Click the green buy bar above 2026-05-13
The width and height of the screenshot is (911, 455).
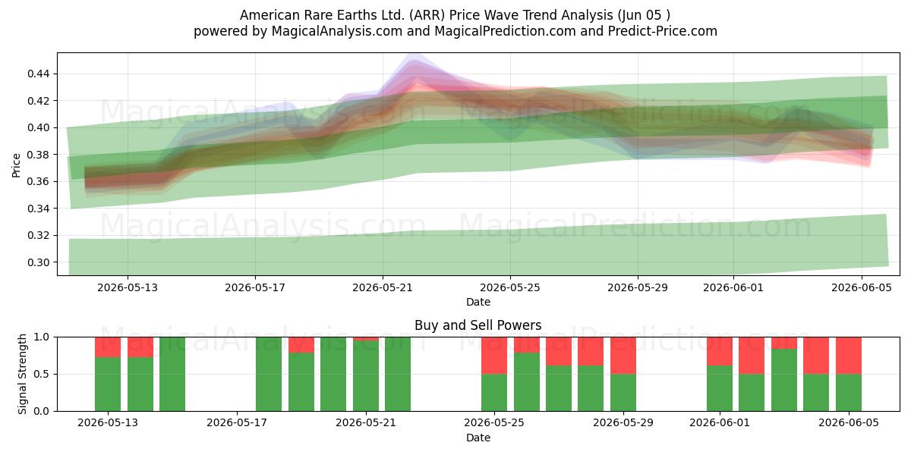[x=108, y=384]
